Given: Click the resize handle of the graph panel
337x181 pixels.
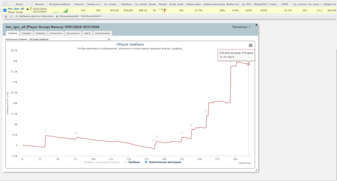Looking at the screenshot, I should (256, 170).
